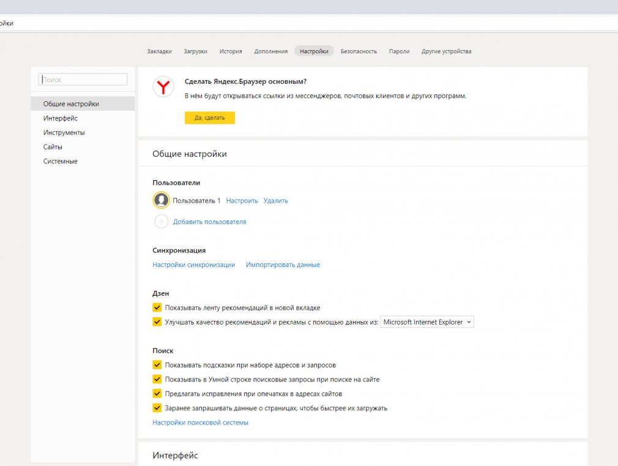618x466 pixels.
Task: Click the Да, сделать button
Action: coord(210,118)
